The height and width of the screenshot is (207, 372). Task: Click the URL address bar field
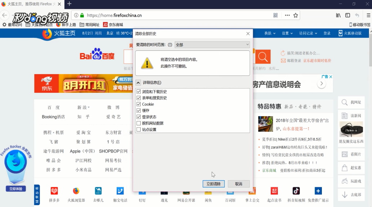(x=178, y=15)
